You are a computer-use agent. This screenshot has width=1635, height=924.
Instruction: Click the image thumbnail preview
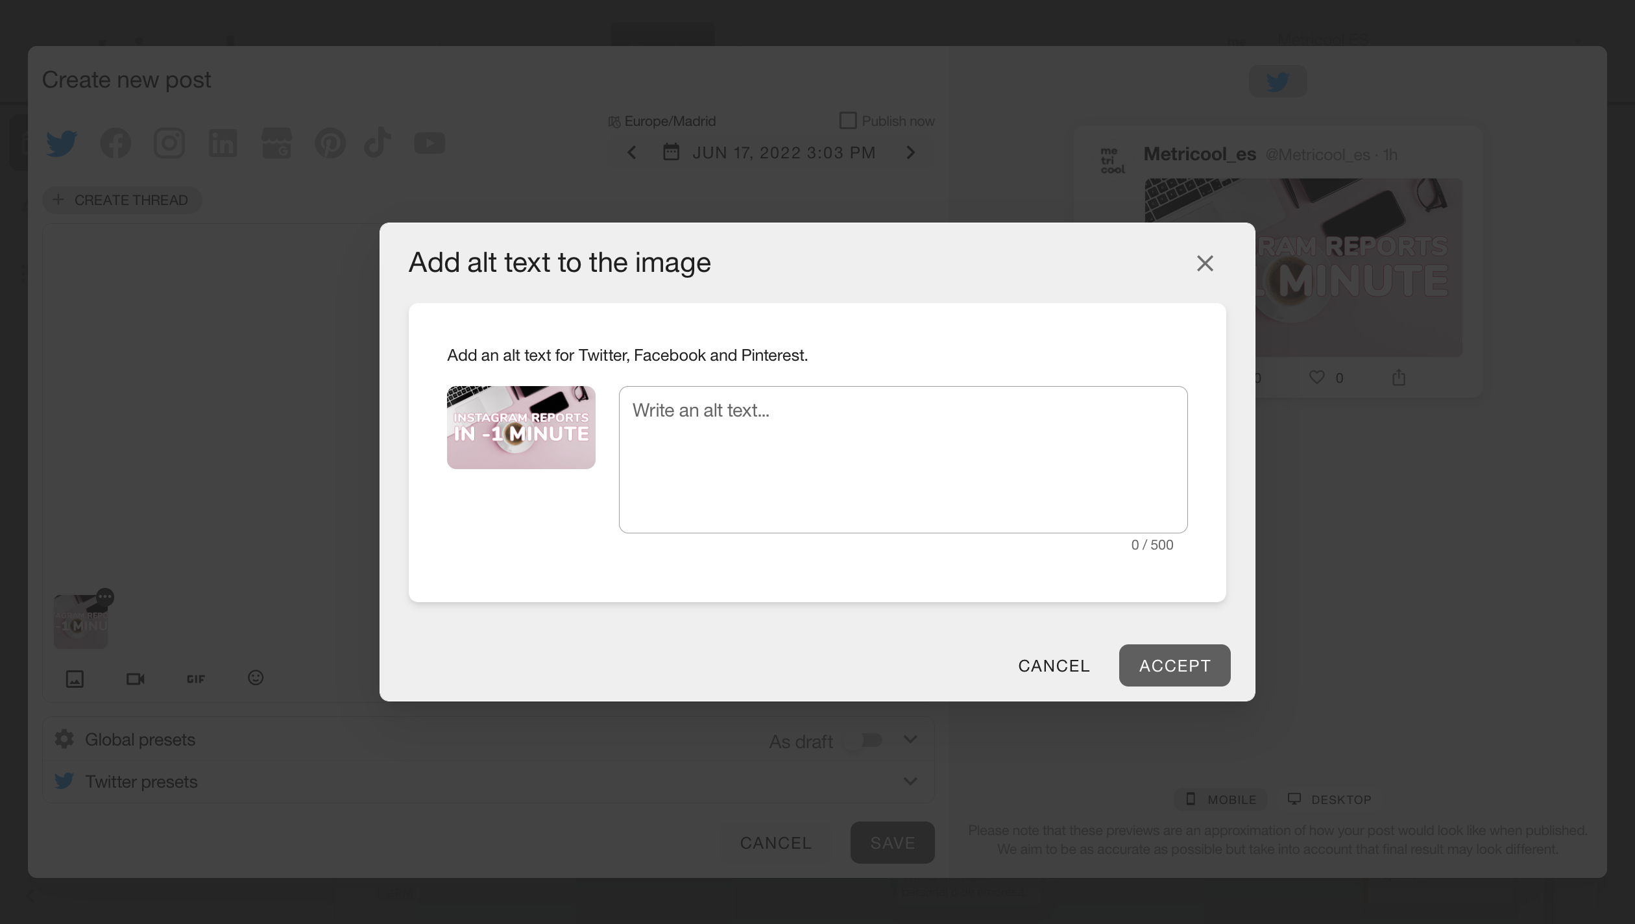(x=521, y=426)
